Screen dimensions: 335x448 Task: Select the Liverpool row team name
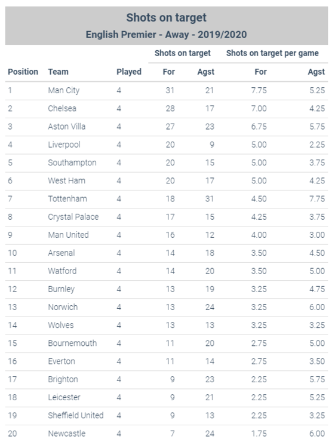click(64, 145)
